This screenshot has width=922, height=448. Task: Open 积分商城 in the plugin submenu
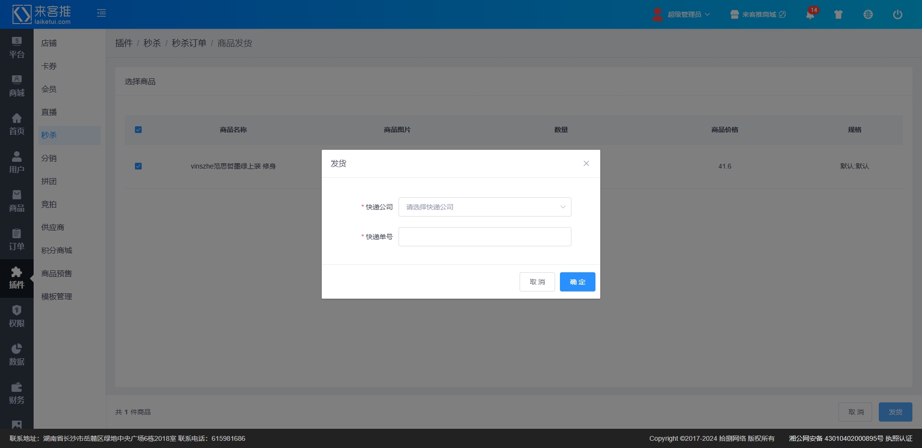point(57,251)
